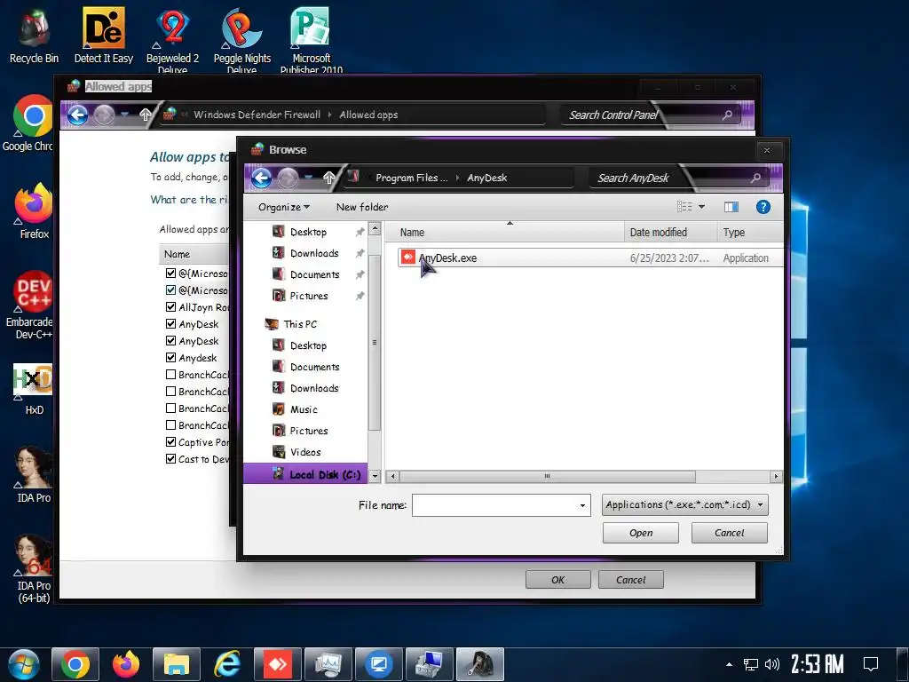Show hidden system tray icons

tap(730, 664)
